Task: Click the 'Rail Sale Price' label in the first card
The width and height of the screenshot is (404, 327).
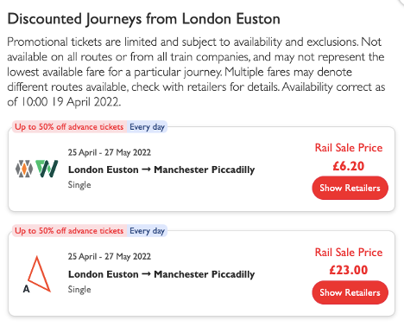Action: pos(349,148)
